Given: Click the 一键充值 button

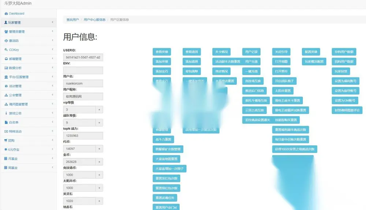Looking at the screenshot, I should click(x=251, y=71).
